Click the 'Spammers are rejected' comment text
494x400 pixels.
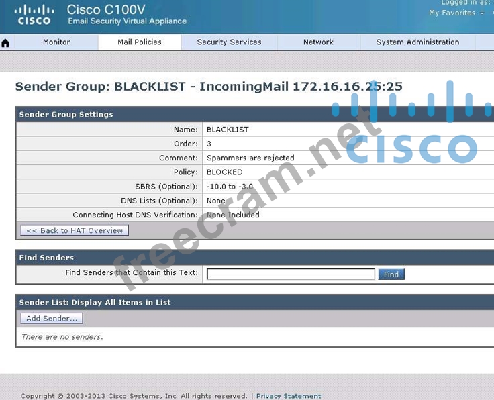(x=250, y=158)
